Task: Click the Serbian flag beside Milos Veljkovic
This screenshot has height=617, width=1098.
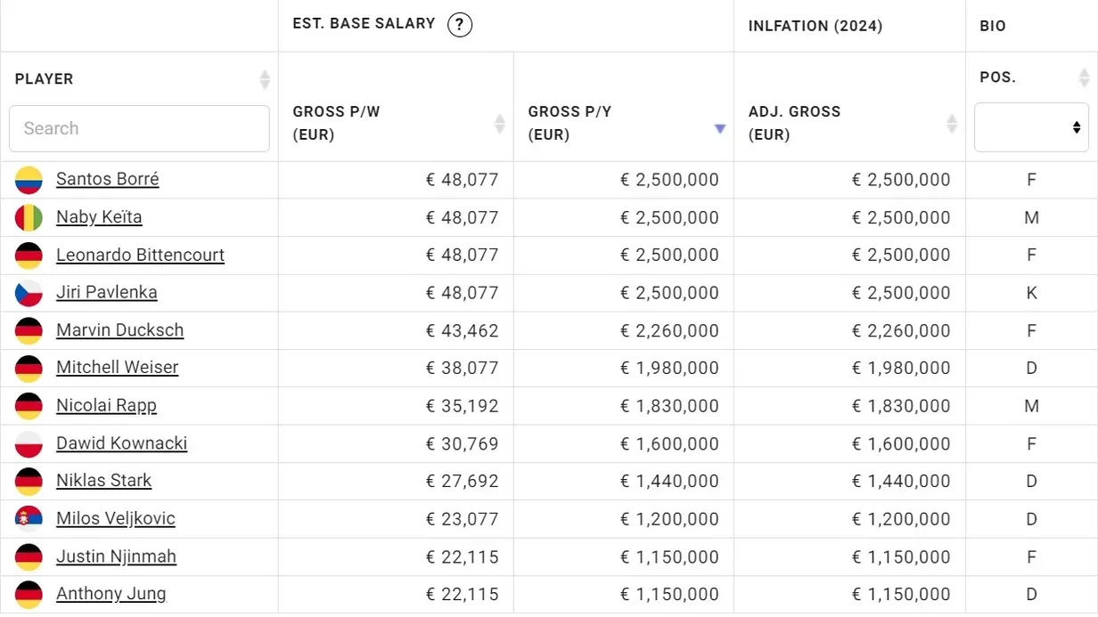Action: tap(29, 519)
